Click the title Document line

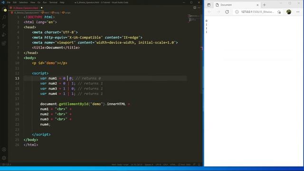(x=56, y=47)
